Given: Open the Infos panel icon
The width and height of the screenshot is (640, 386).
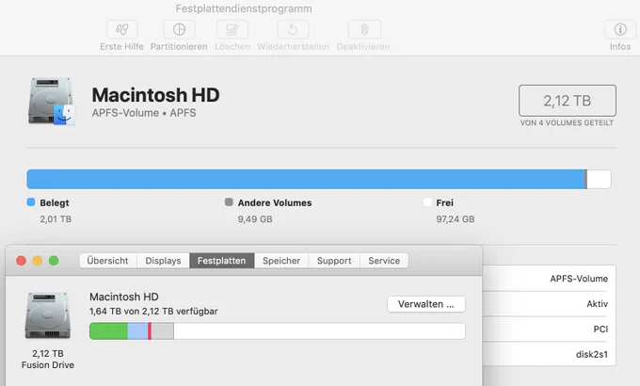Looking at the screenshot, I should (620, 30).
